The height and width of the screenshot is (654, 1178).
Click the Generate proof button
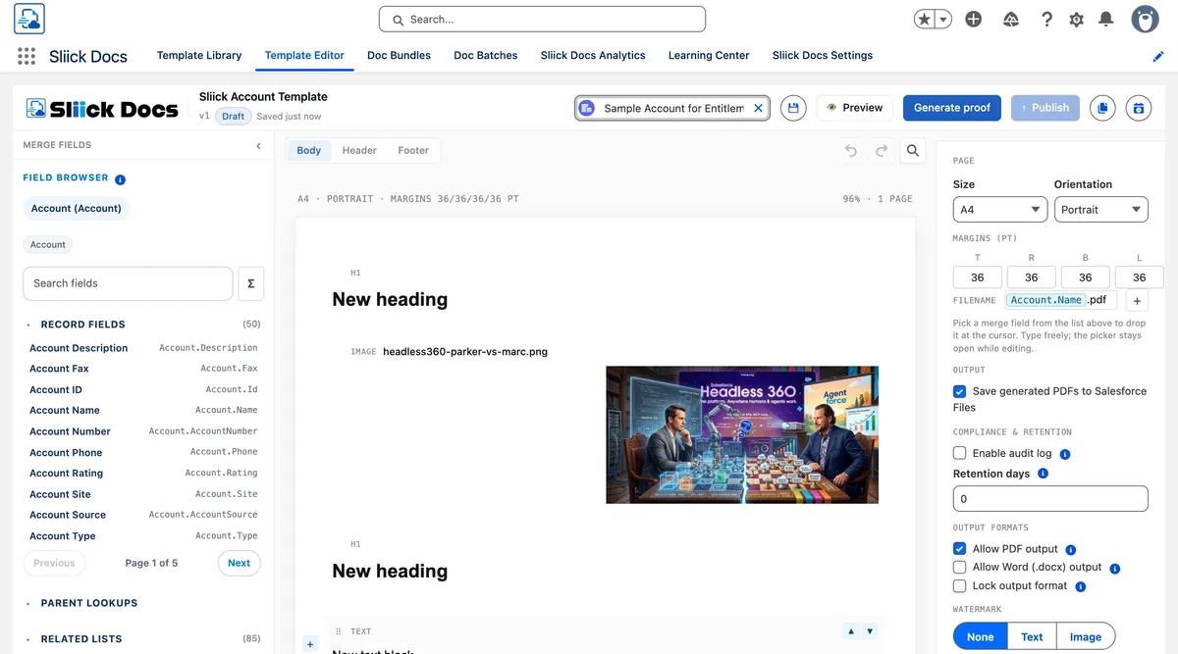coord(952,108)
